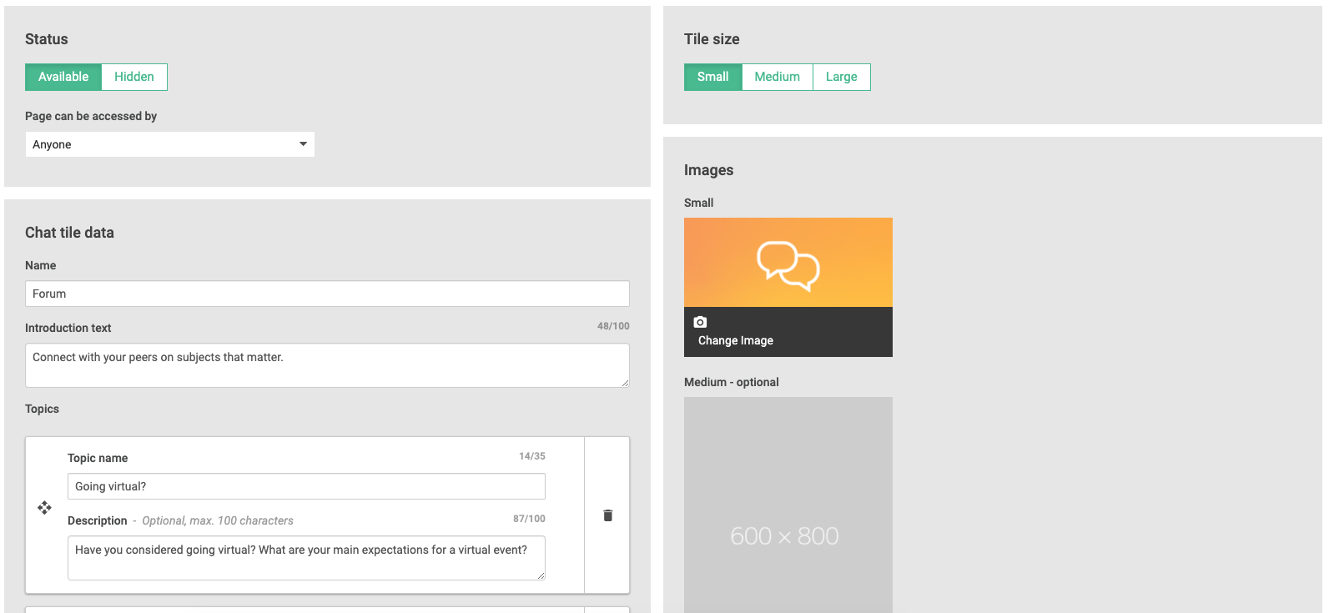Select Large tile size
The image size is (1329, 613).
842,77
